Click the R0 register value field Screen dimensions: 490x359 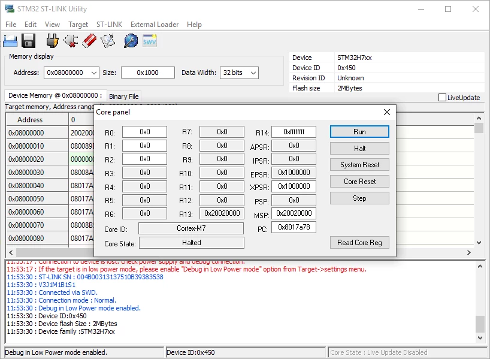click(x=145, y=132)
